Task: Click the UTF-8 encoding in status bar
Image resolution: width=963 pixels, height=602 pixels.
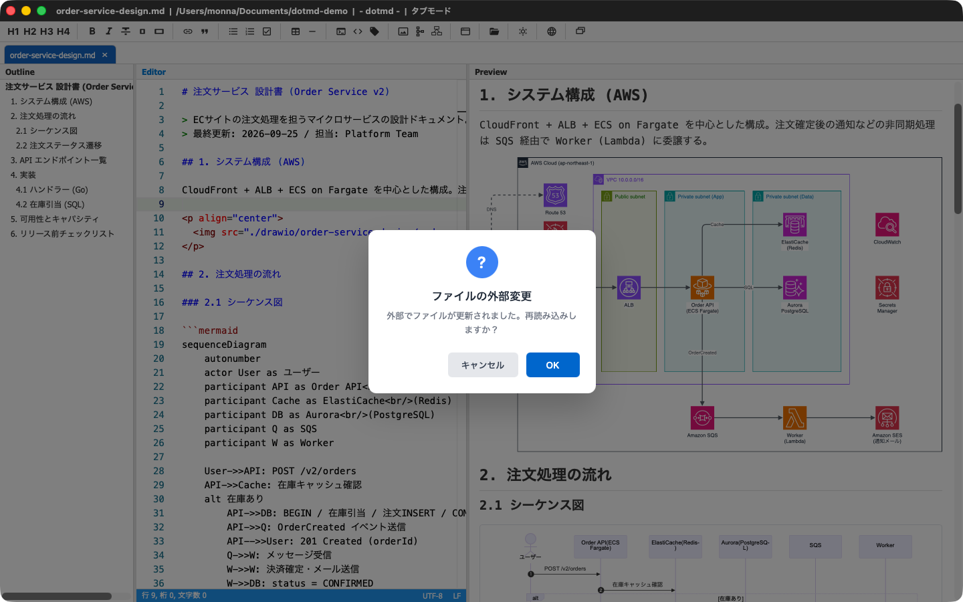Action: point(433,596)
